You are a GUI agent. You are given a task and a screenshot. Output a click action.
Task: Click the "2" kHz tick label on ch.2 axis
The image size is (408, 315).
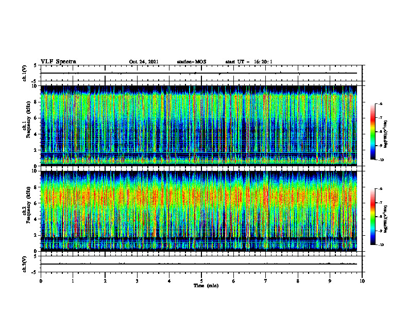[36, 235]
